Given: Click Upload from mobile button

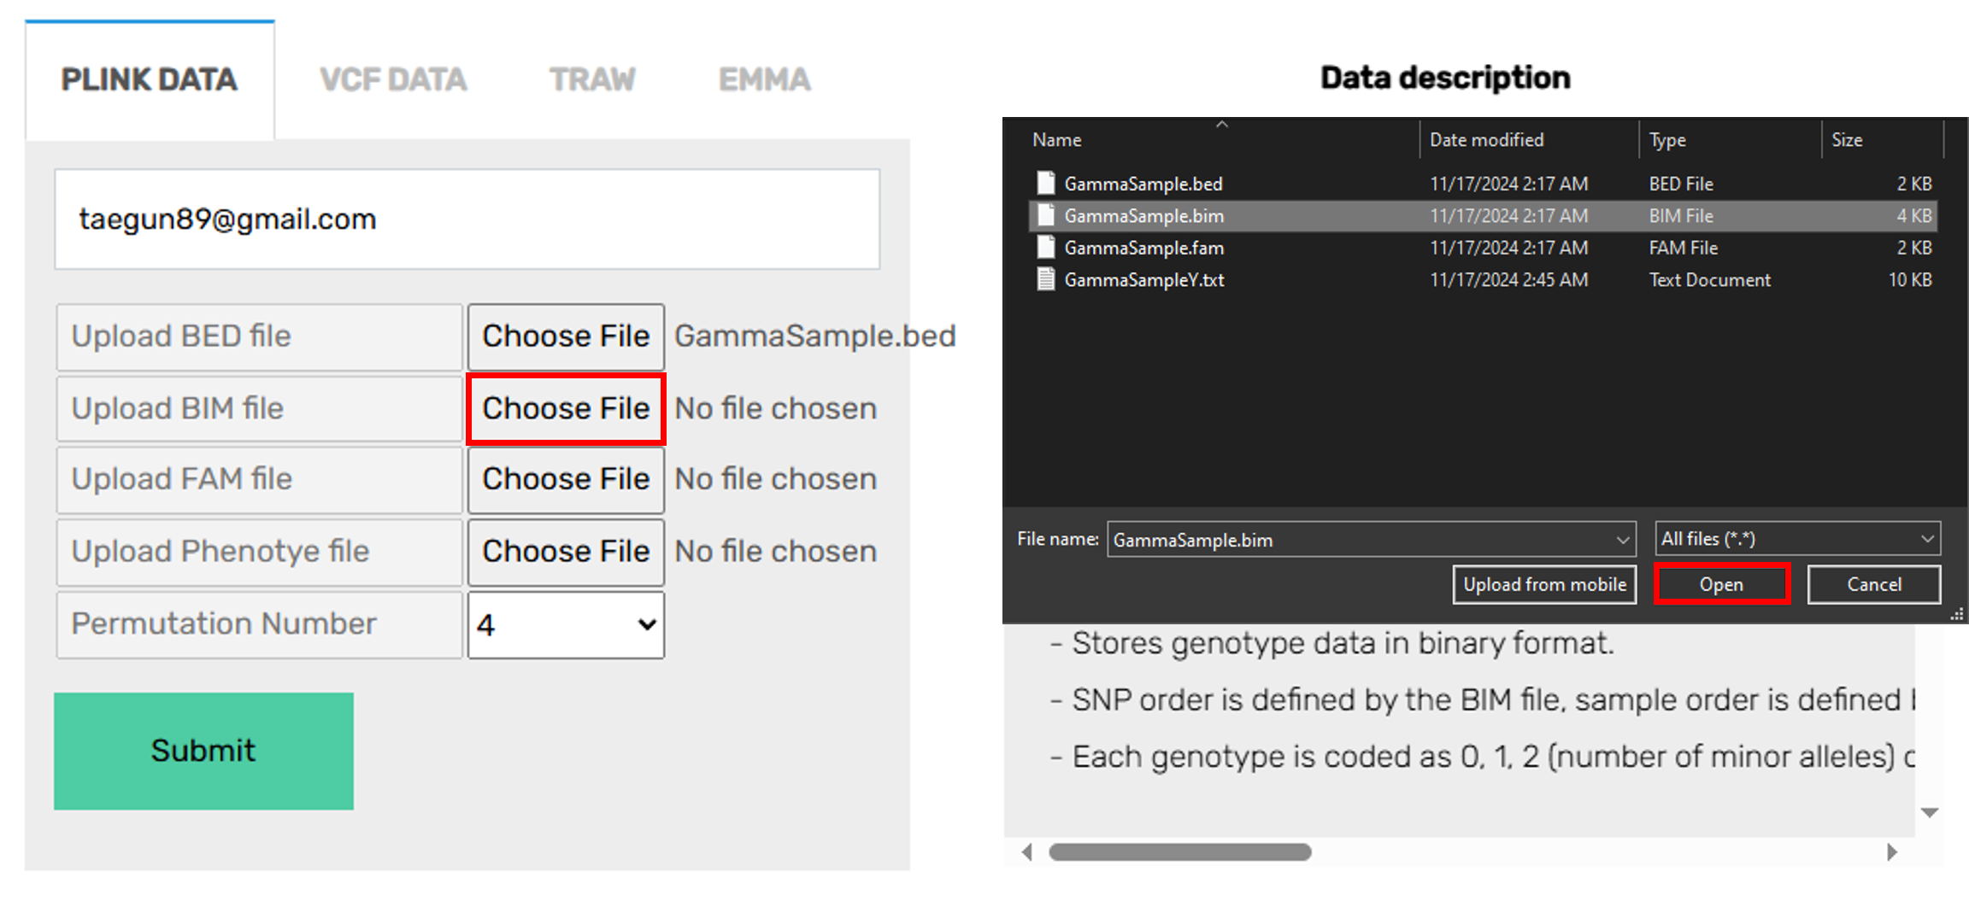Looking at the screenshot, I should coord(1544,584).
